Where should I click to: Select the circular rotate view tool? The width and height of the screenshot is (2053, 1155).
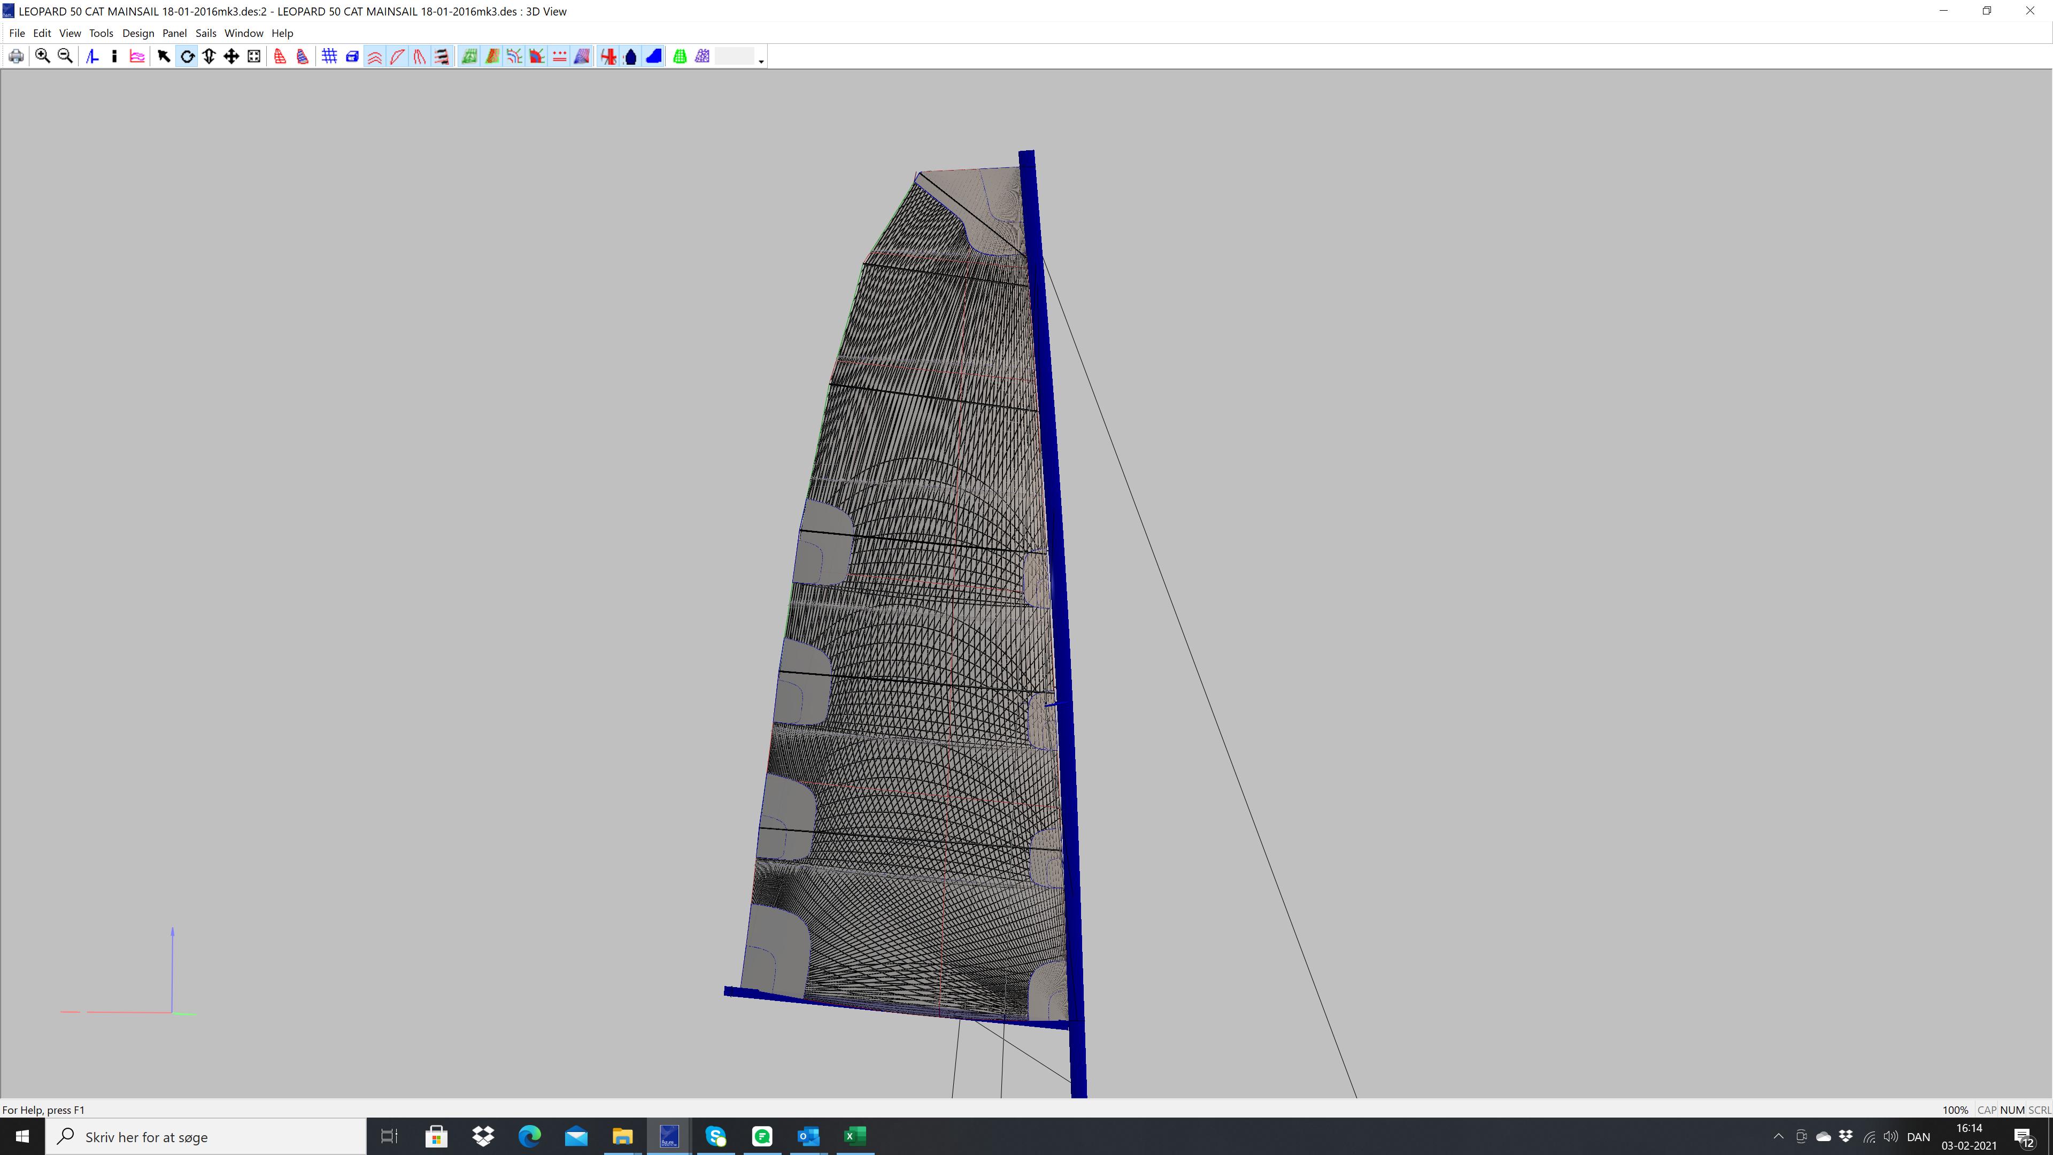(x=187, y=56)
